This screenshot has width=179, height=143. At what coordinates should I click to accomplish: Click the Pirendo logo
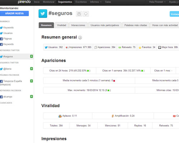tap(24, 2)
